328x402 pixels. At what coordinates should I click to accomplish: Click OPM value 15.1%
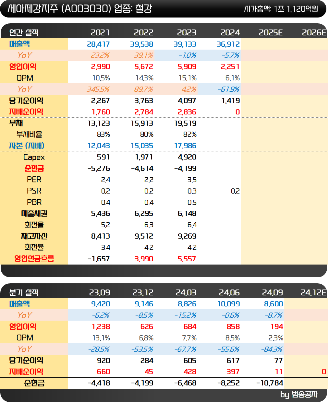click(188, 78)
